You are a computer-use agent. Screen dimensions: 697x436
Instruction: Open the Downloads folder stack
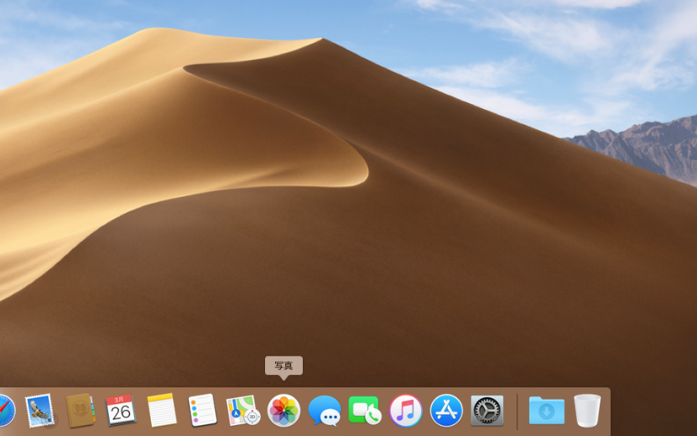click(x=547, y=411)
